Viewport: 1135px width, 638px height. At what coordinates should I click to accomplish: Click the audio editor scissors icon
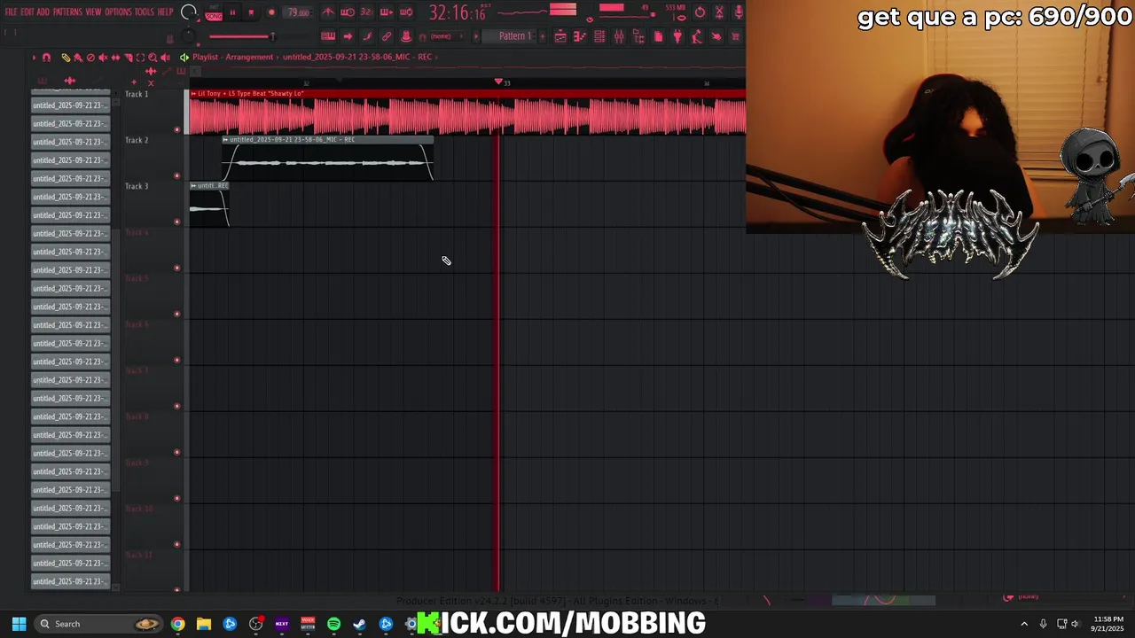pyautogui.click(x=719, y=12)
